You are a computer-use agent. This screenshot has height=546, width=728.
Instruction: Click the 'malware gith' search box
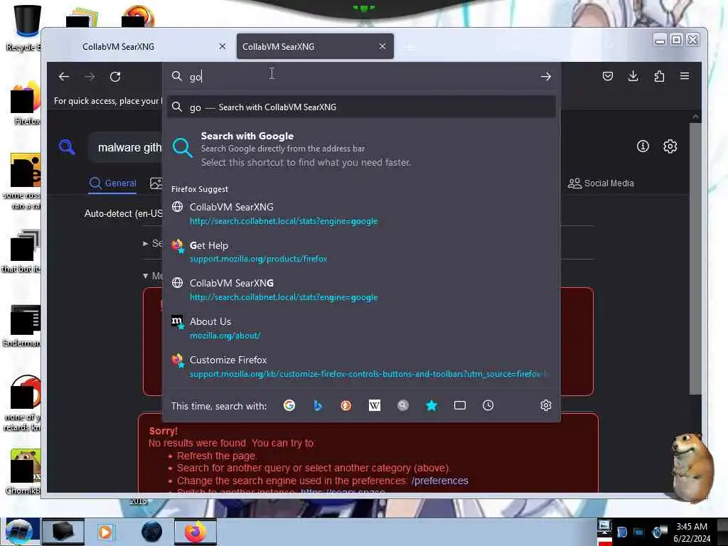point(127,148)
